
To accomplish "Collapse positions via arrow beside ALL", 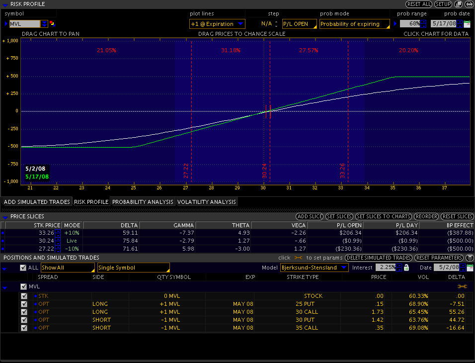I will click(4, 269).
